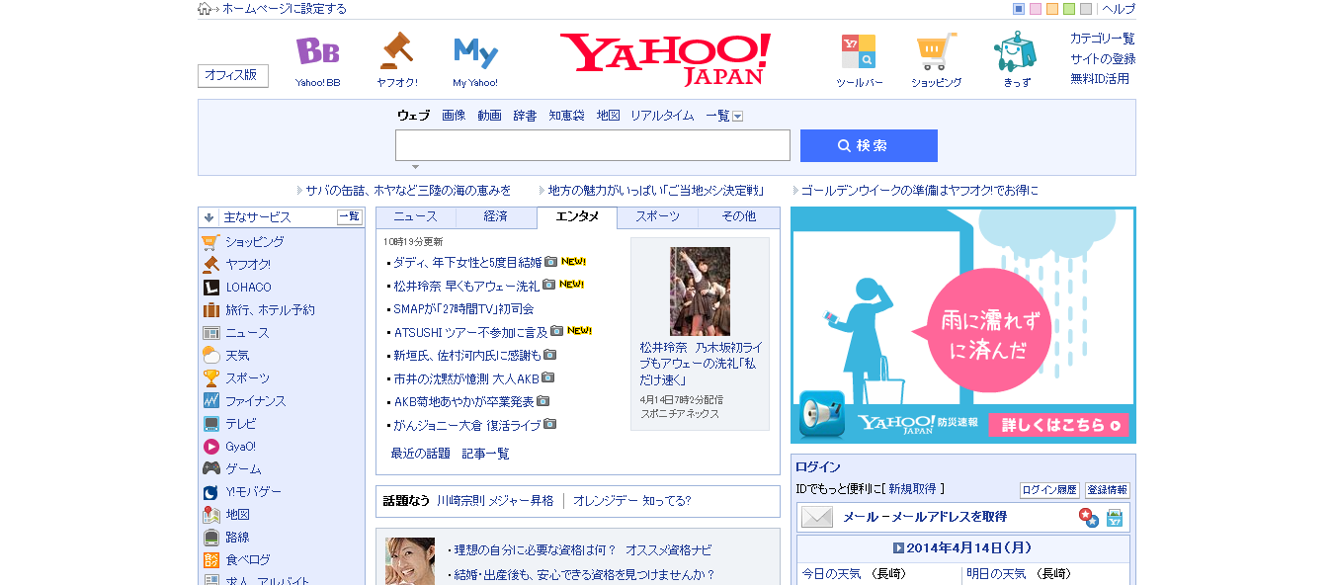Click the red and blue star points icon
1333x585 pixels.
[1088, 517]
